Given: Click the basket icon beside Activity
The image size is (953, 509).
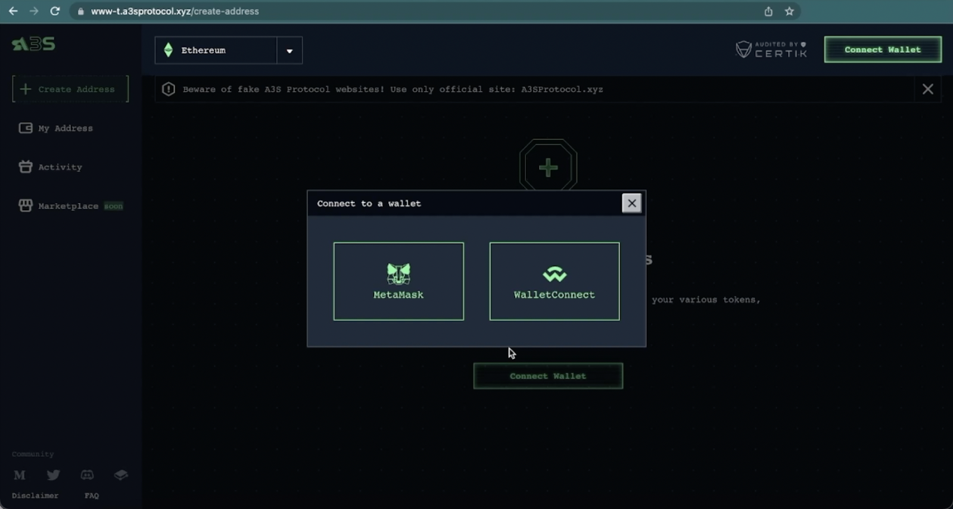Looking at the screenshot, I should (x=26, y=167).
